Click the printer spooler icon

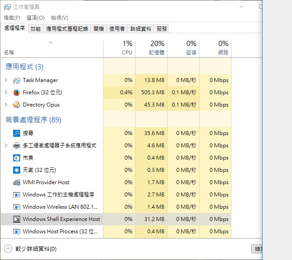17,146
